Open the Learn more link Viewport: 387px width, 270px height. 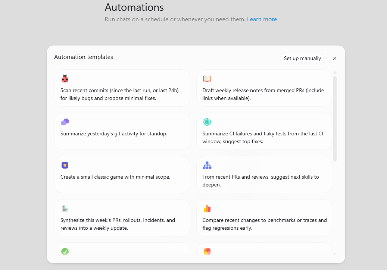[x=262, y=19]
